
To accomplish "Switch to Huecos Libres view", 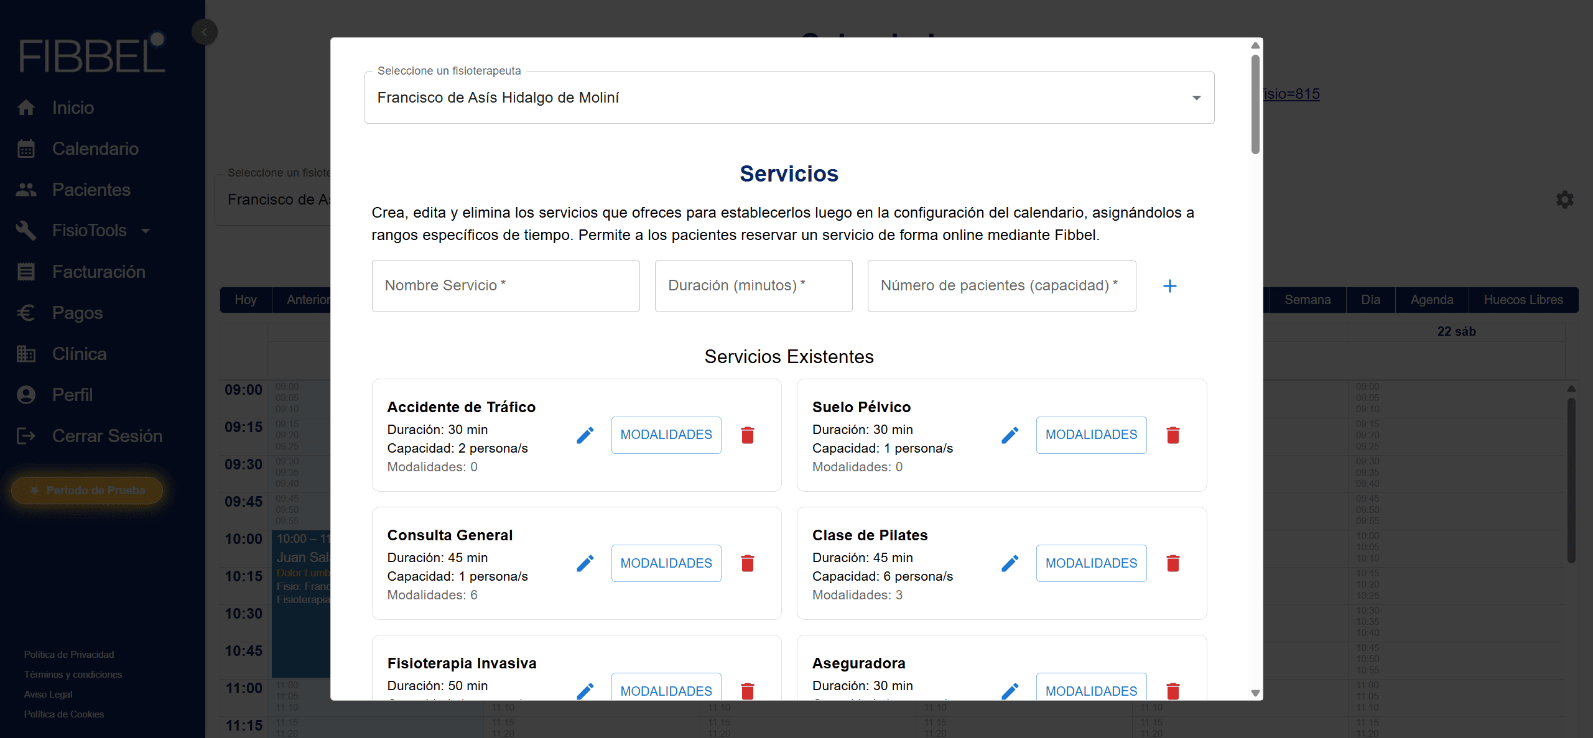I will tap(1523, 300).
